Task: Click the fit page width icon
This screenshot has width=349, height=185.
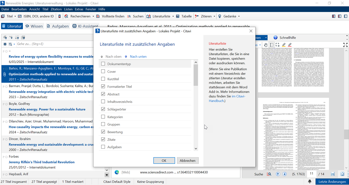Action: (x=333, y=174)
